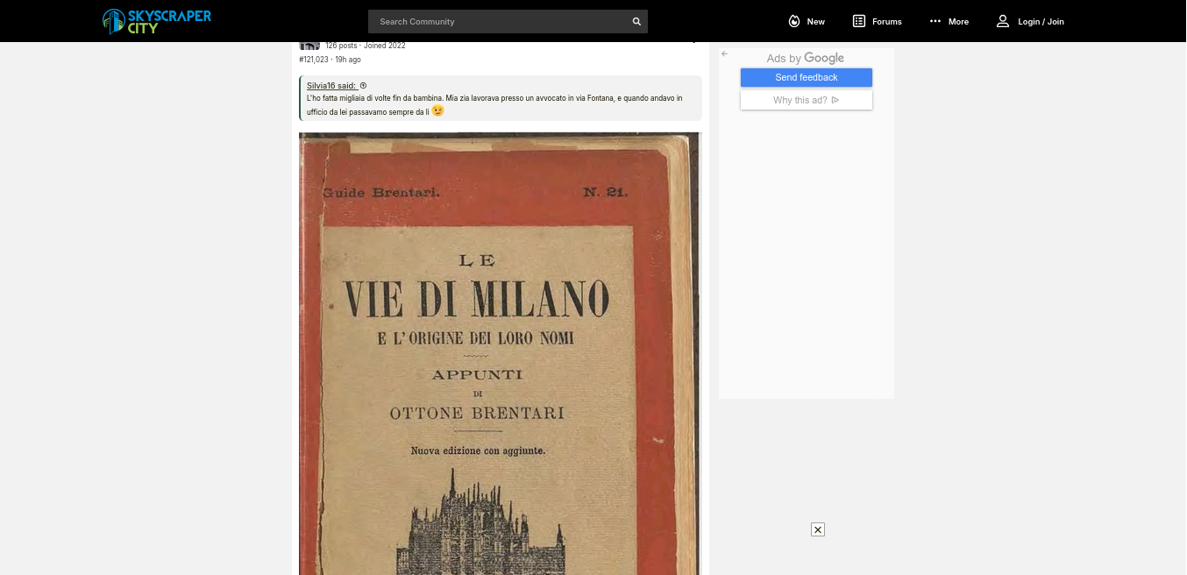Click the user profile icon
This screenshot has width=1187, height=575.
1003,21
